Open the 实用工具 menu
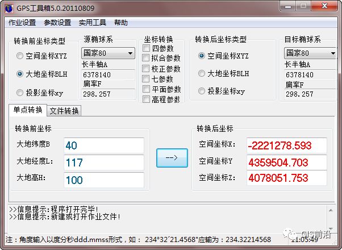Image resolution: width=342 pixels, height=250 pixels. [x=93, y=23]
